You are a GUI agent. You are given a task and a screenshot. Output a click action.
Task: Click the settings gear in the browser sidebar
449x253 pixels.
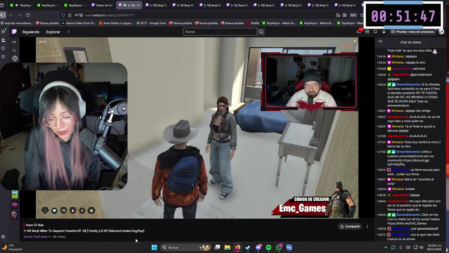[x=3, y=236]
